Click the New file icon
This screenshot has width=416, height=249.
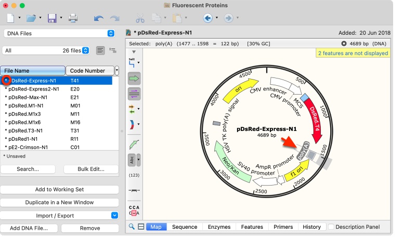(10, 18)
